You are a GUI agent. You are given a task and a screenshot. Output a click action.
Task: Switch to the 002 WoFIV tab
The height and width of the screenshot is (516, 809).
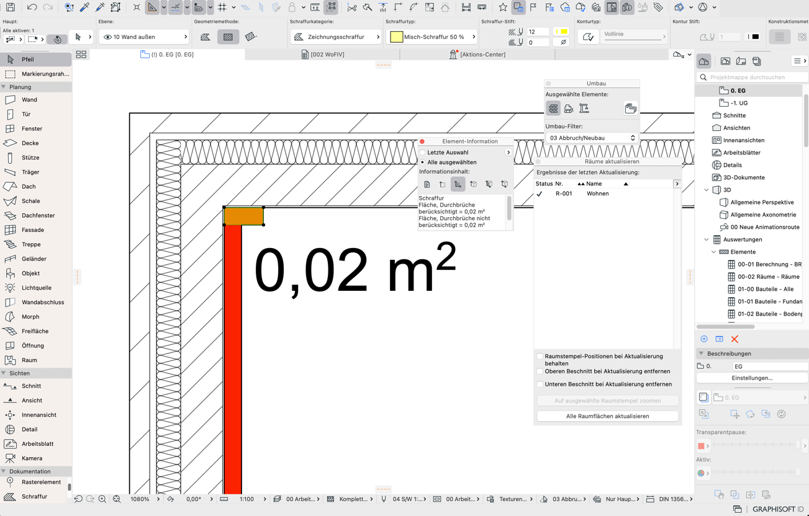(322, 55)
